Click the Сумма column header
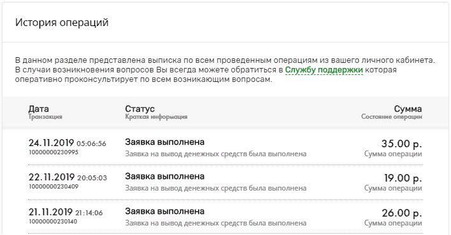451x235 pixels. [x=408, y=109]
